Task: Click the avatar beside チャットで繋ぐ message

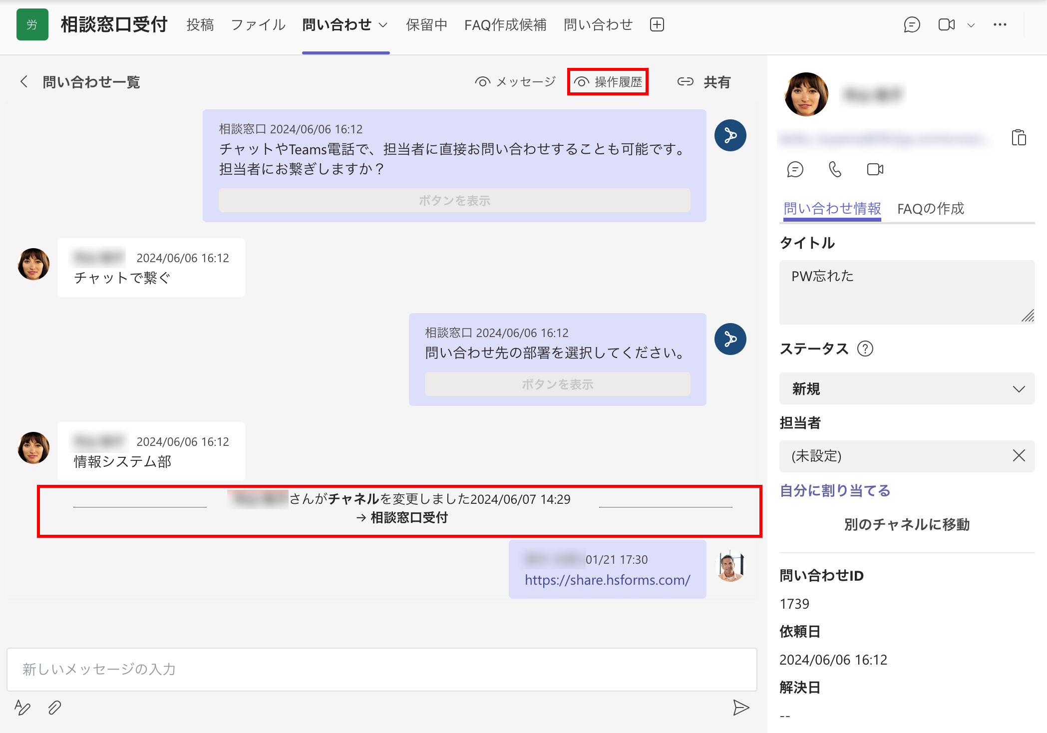Action: coord(33,264)
